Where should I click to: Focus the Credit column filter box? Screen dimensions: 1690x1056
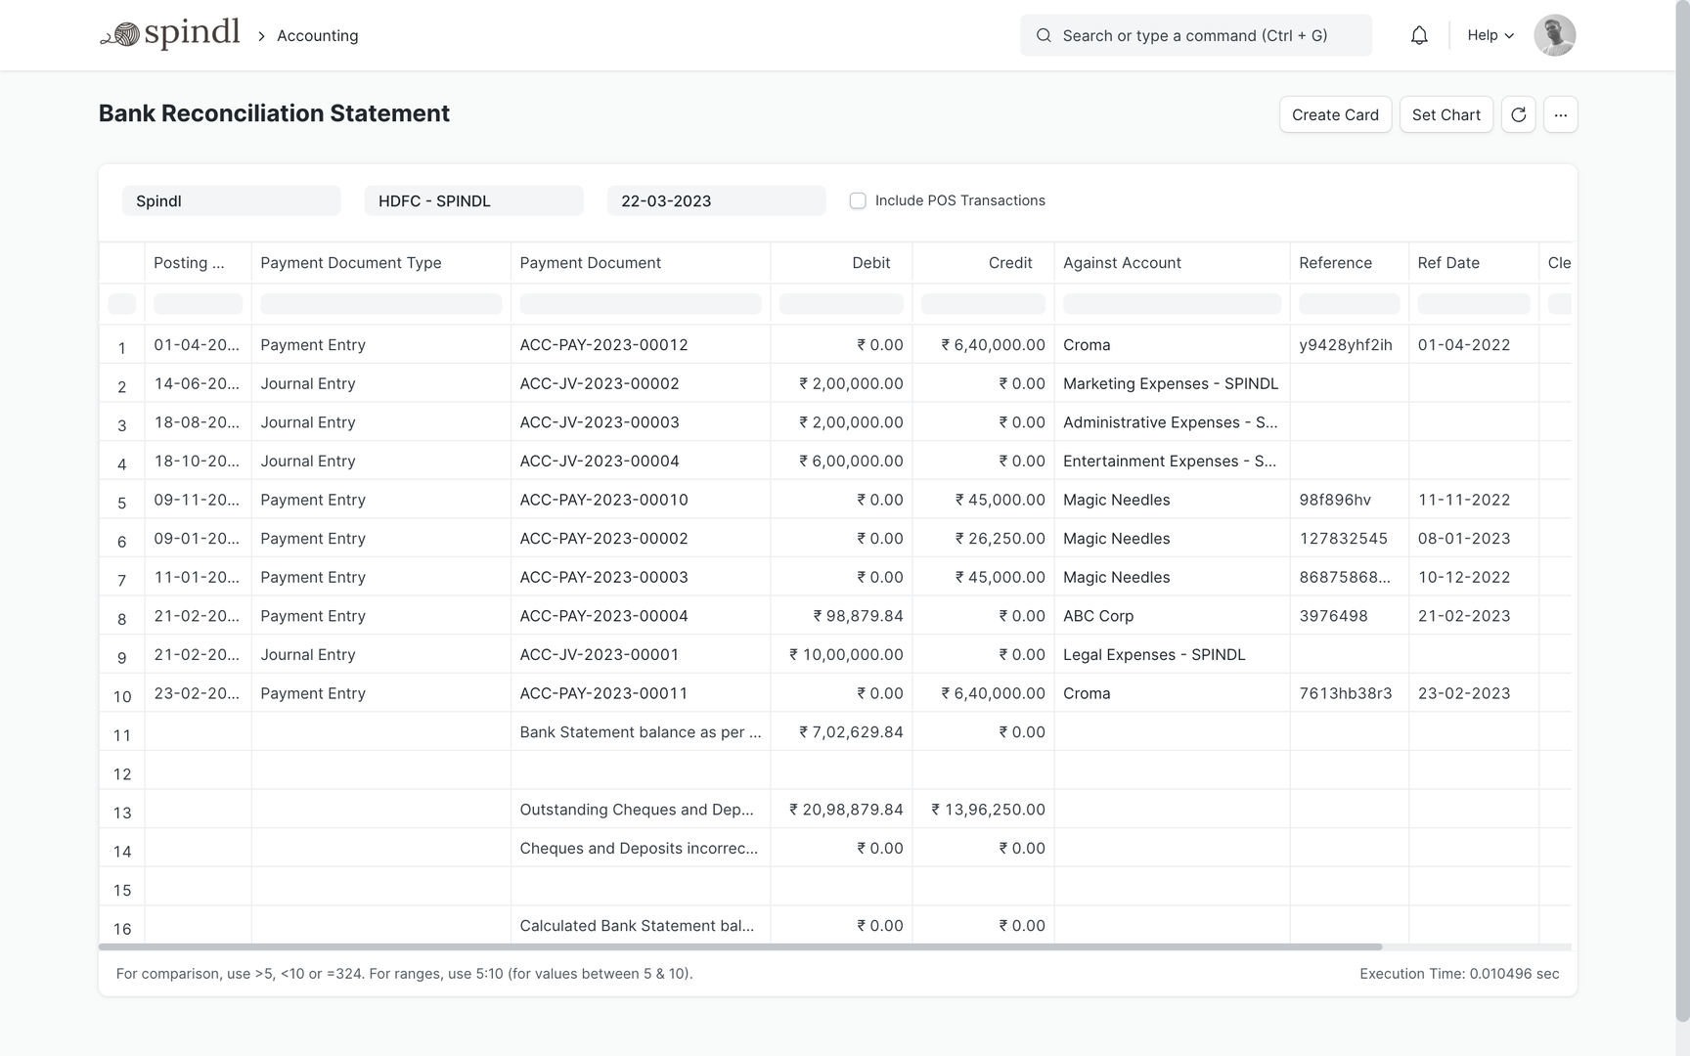983,304
